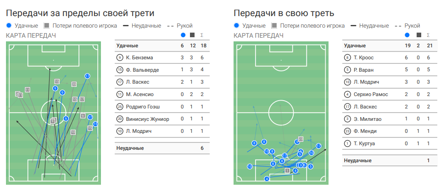Select Ф. Вальверде row in left table
Image resolution: width=446 pixels, height=193 pixels.
[162, 70]
